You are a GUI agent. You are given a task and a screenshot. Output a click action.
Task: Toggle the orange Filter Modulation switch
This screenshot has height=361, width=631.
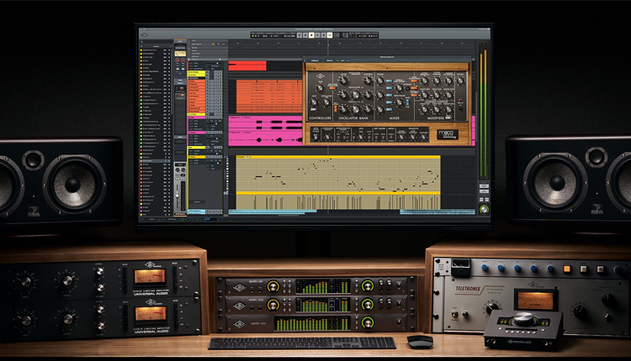click(414, 81)
